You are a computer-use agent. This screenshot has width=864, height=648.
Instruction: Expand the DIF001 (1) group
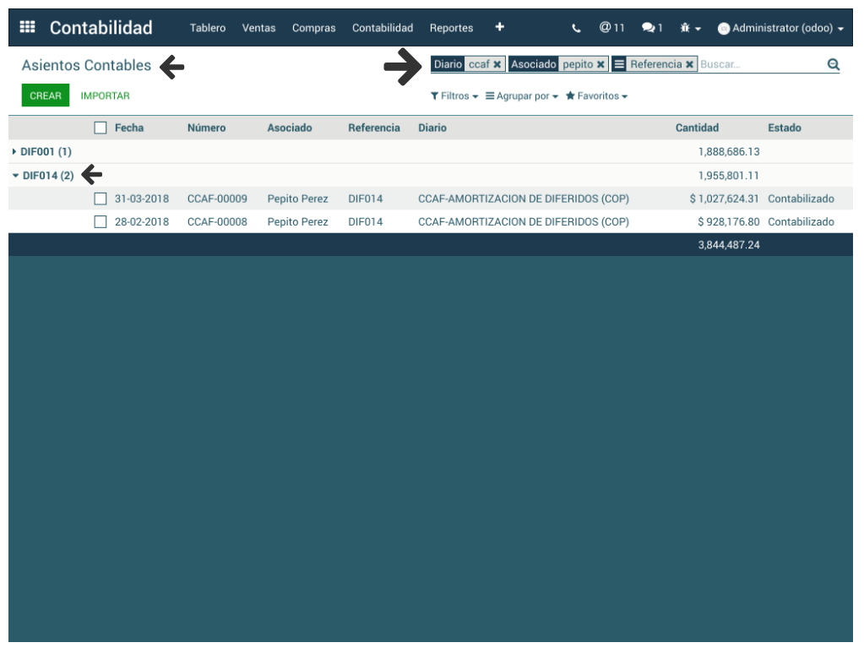(x=42, y=151)
